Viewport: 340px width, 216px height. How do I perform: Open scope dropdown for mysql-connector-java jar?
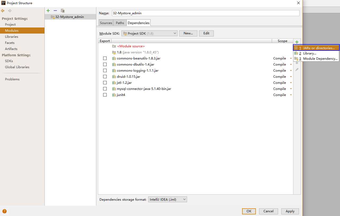[x=291, y=89]
